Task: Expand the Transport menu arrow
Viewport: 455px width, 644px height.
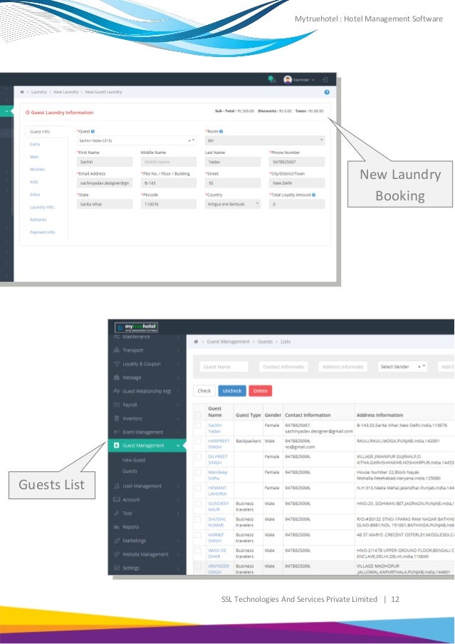Action: 178,350
